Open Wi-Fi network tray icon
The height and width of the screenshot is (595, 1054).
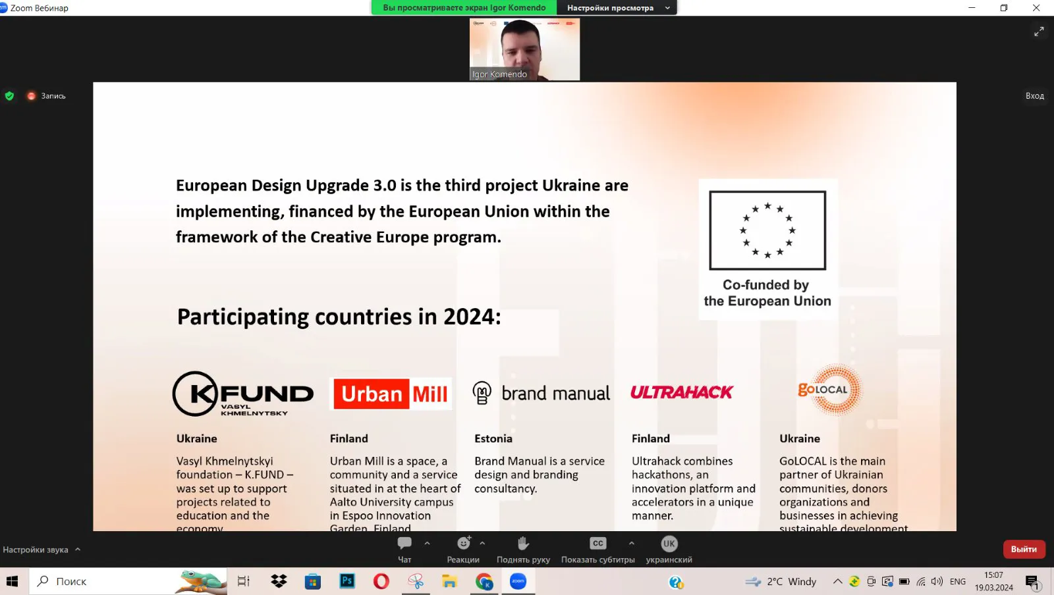(x=921, y=581)
